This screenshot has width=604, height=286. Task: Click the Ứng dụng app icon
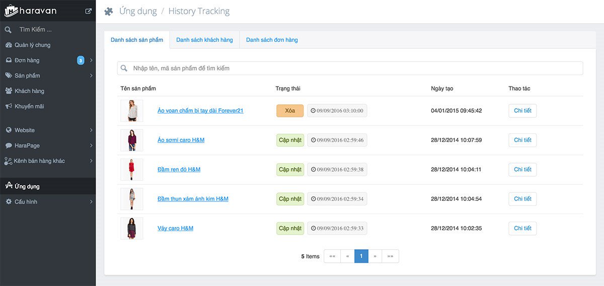tap(8, 186)
